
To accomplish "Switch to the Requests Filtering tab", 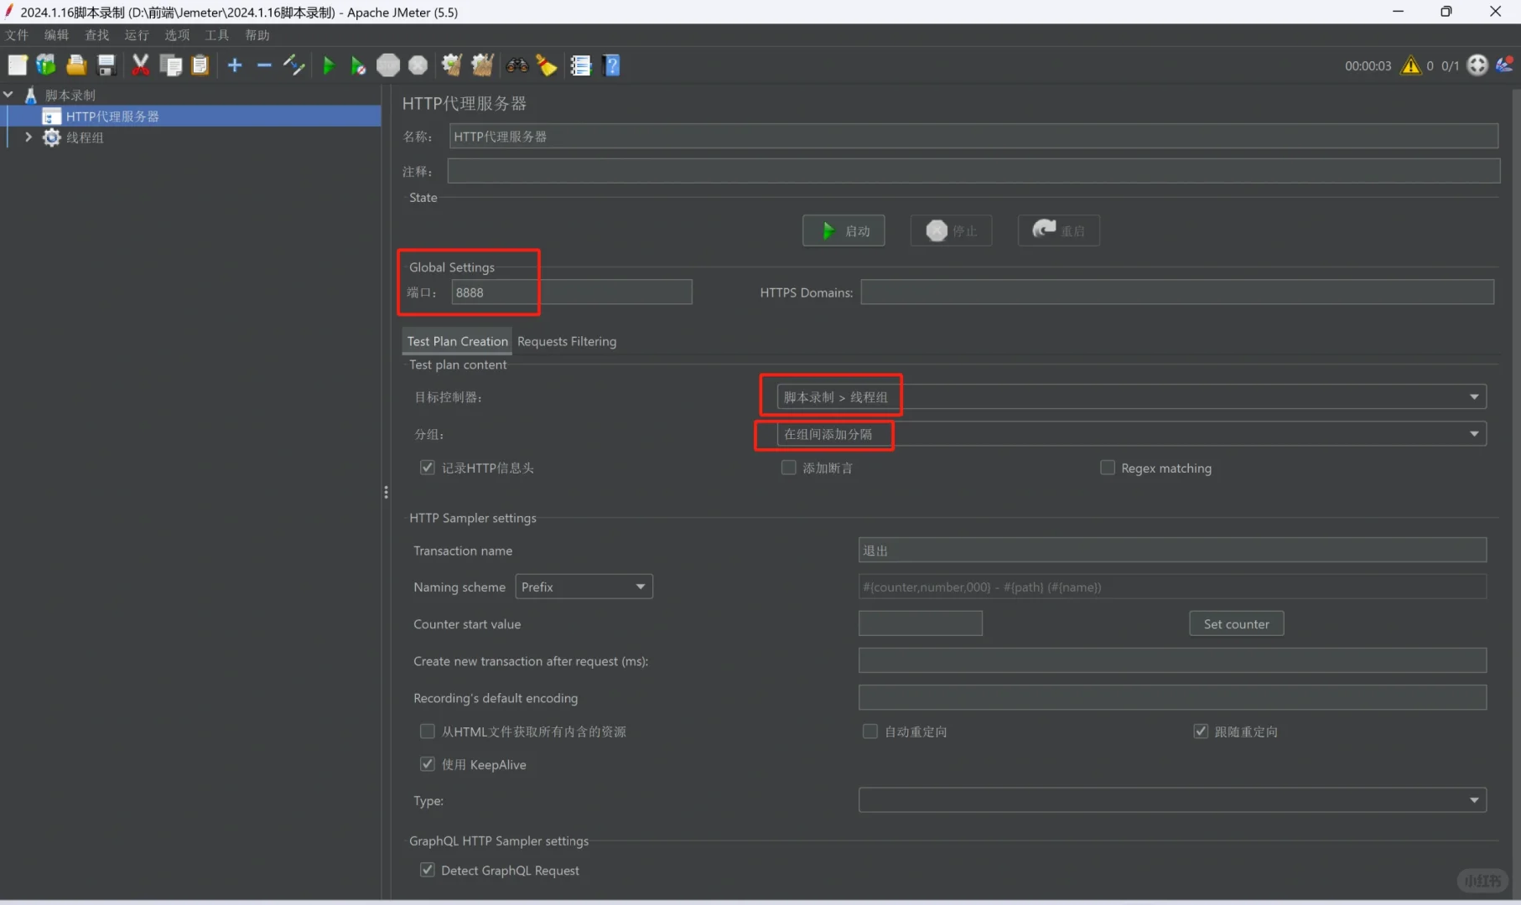I will click(x=567, y=341).
